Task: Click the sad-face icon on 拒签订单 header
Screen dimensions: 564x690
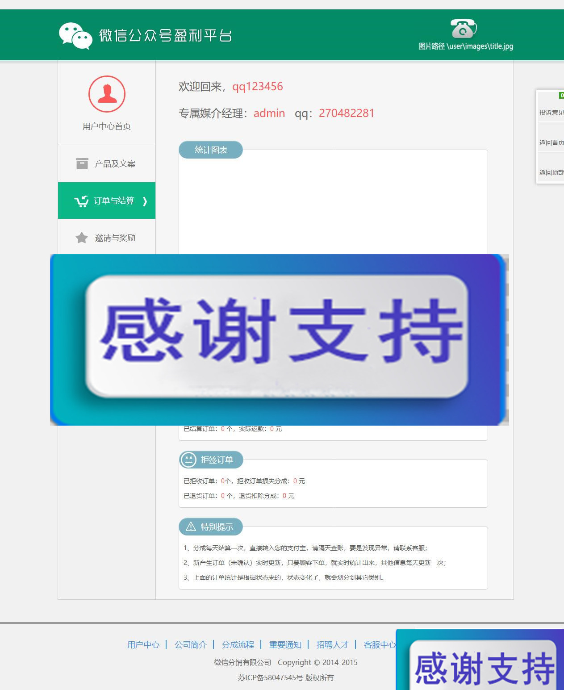Action: coord(188,460)
